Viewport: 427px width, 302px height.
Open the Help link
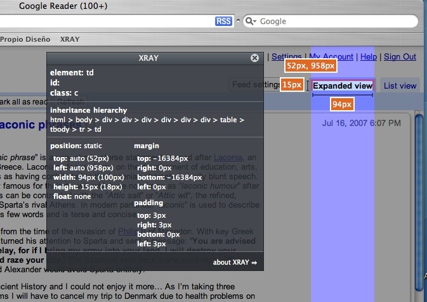coord(369,56)
